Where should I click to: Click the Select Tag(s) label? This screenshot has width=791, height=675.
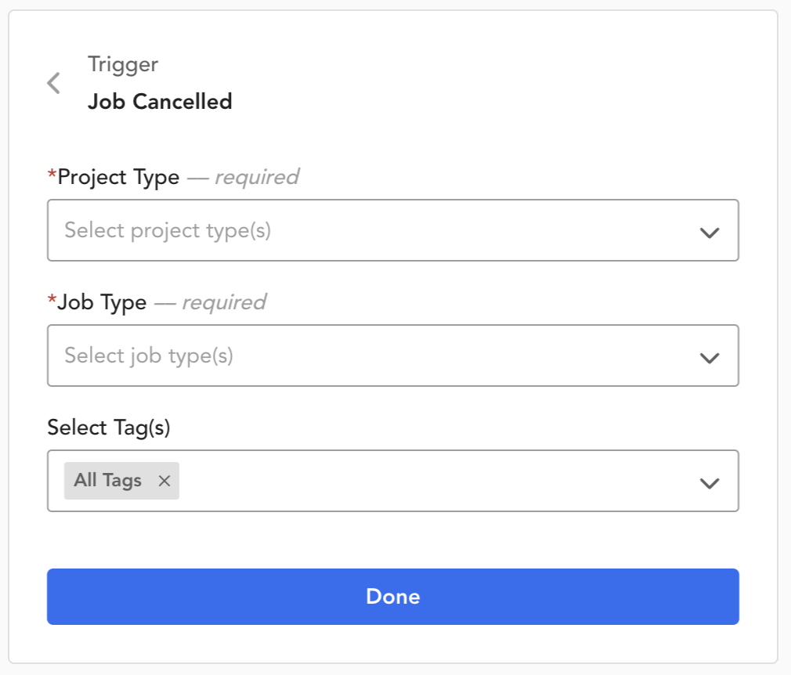pyautogui.click(x=109, y=428)
